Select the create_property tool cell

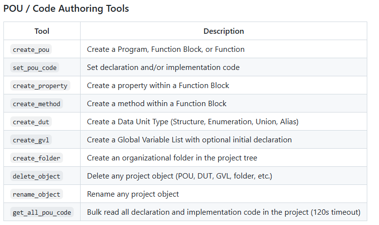pos(41,86)
